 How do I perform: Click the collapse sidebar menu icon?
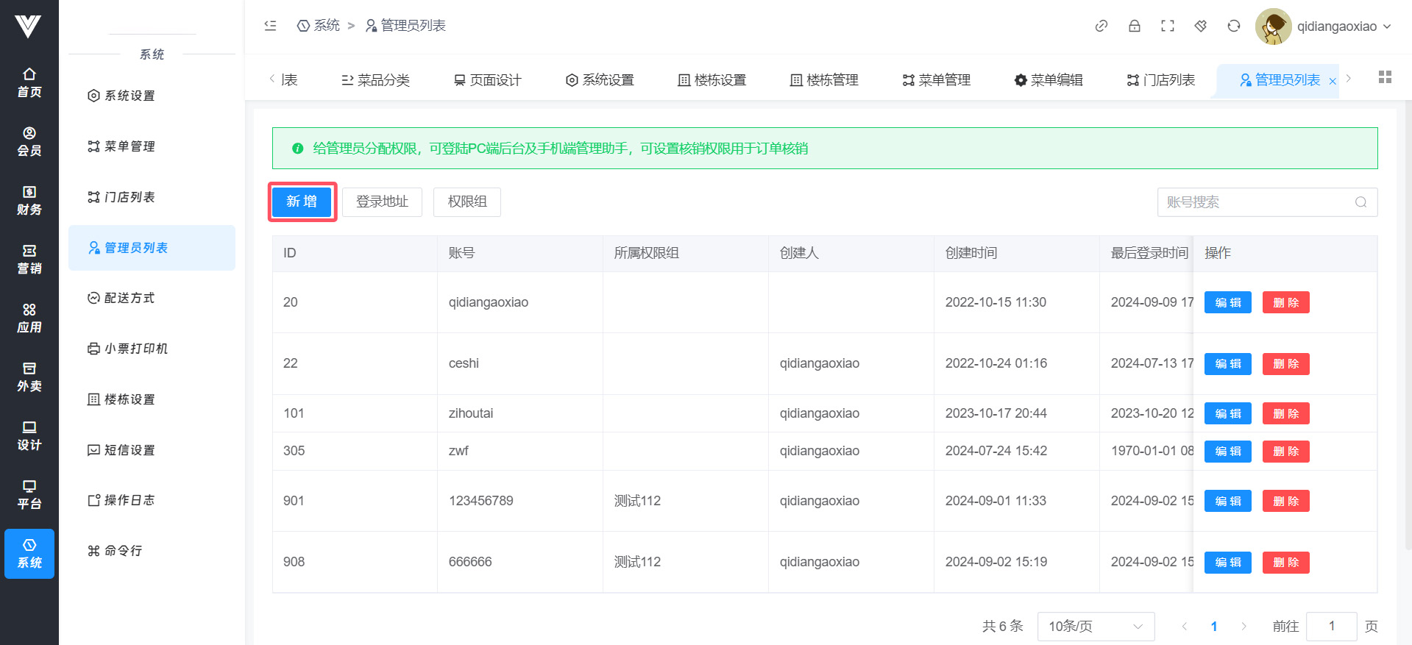coord(270,26)
